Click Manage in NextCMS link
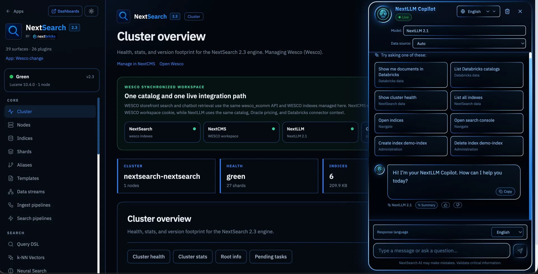 click(x=136, y=64)
